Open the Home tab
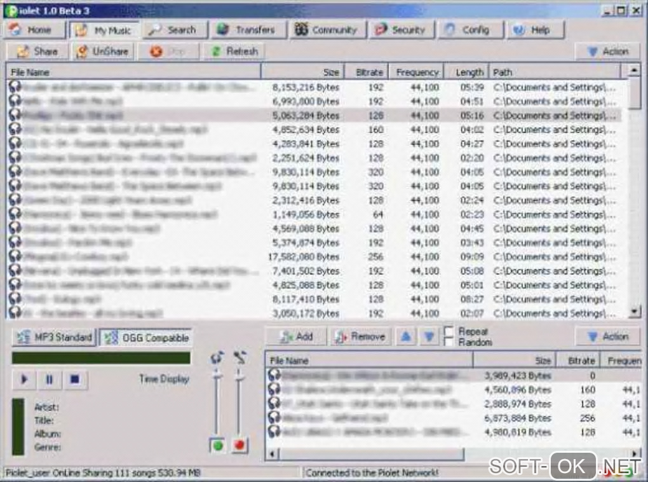The height and width of the screenshot is (482, 648). [34, 30]
